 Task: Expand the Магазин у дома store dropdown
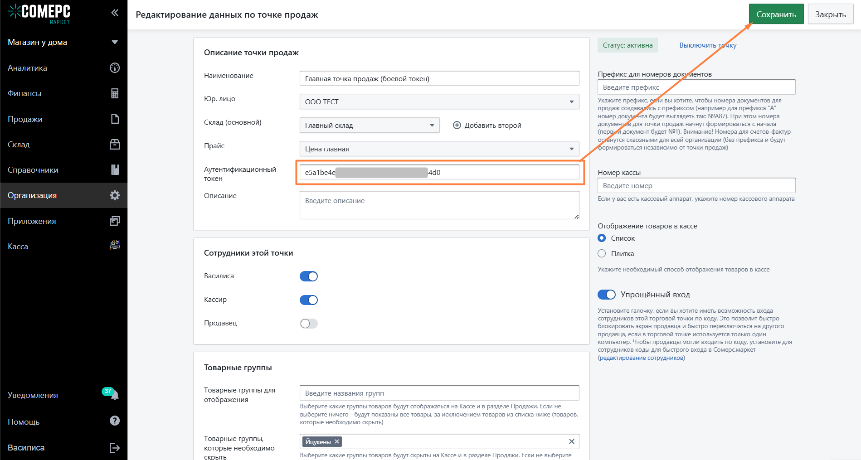115,42
